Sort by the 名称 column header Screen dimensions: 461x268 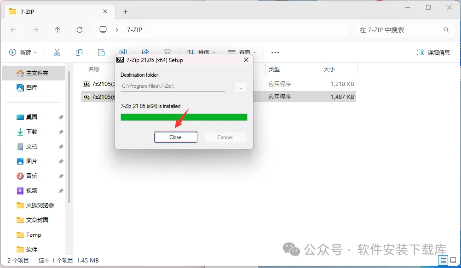(94, 69)
